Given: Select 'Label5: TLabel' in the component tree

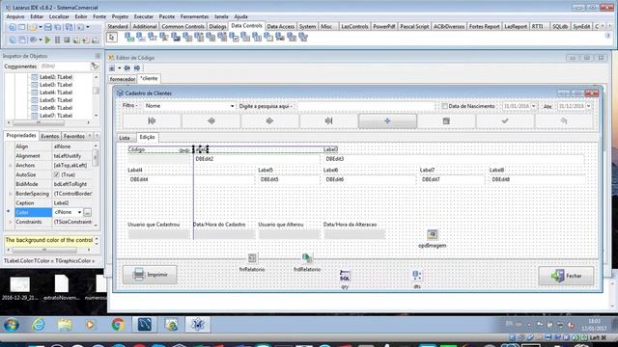Looking at the screenshot, I should [56, 100].
